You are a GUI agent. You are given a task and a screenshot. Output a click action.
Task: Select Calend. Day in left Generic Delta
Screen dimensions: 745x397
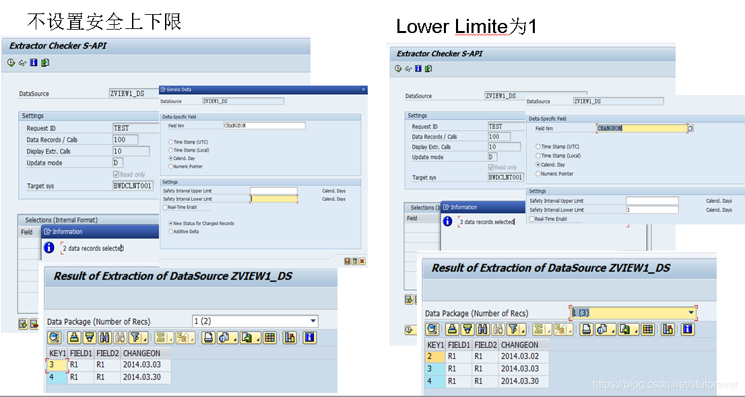coord(170,158)
